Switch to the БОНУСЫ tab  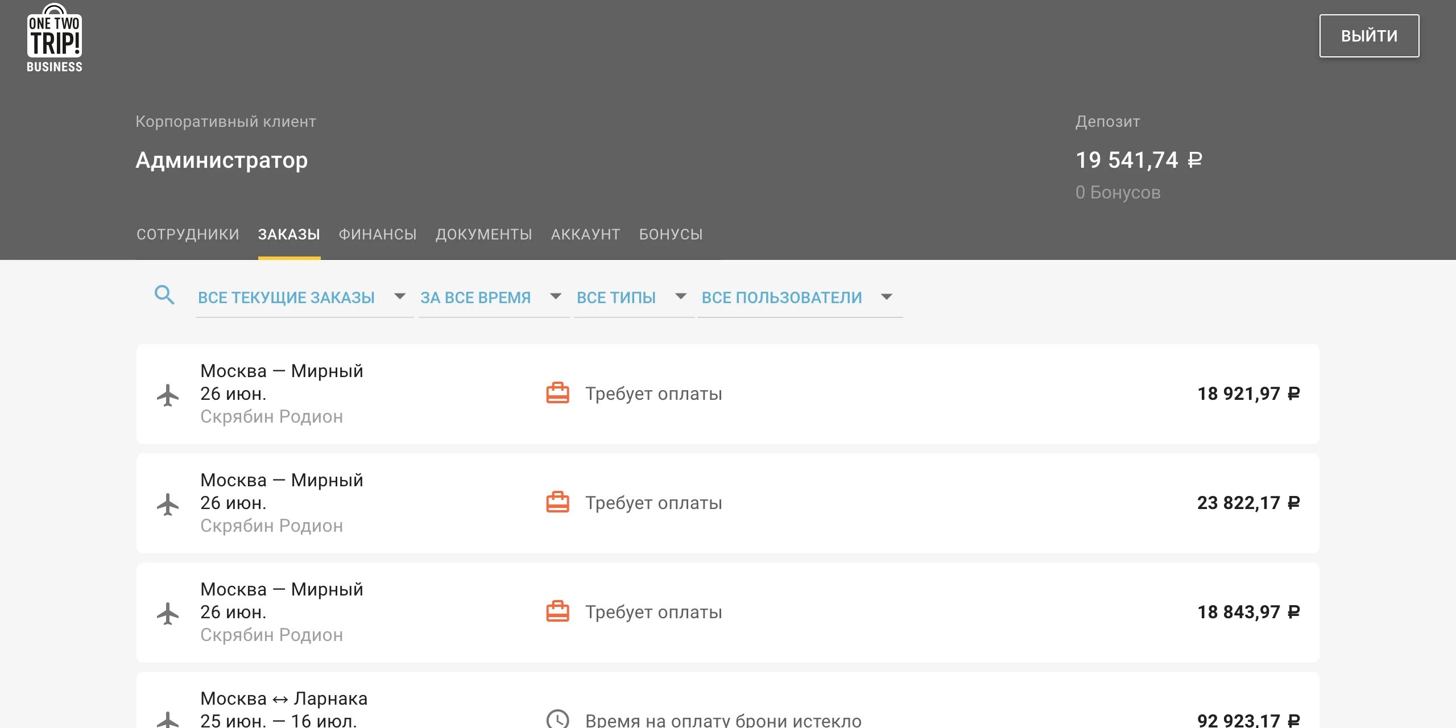click(671, 234)
